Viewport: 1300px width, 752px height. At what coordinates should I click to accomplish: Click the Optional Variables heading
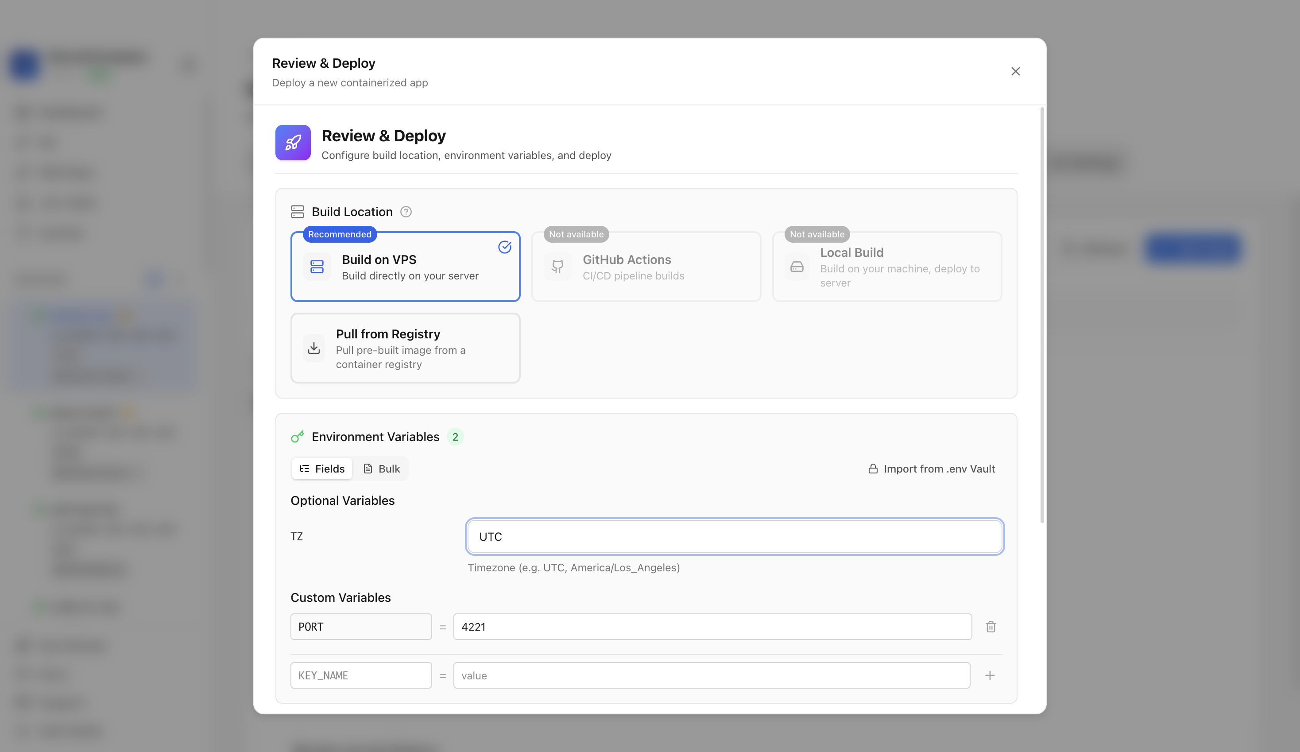(x=343, y=500)
